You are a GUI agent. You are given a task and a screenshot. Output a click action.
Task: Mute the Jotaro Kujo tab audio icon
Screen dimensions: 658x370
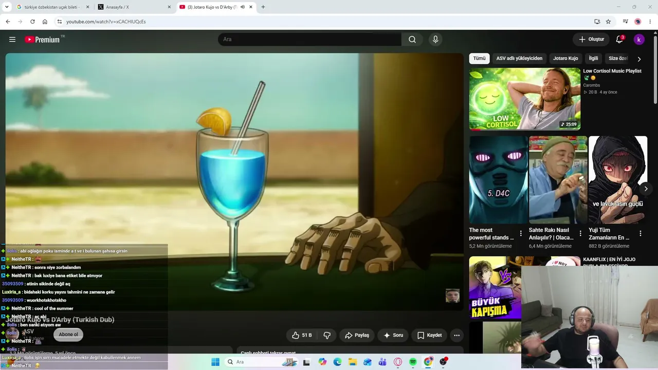(x=243, y=7)
